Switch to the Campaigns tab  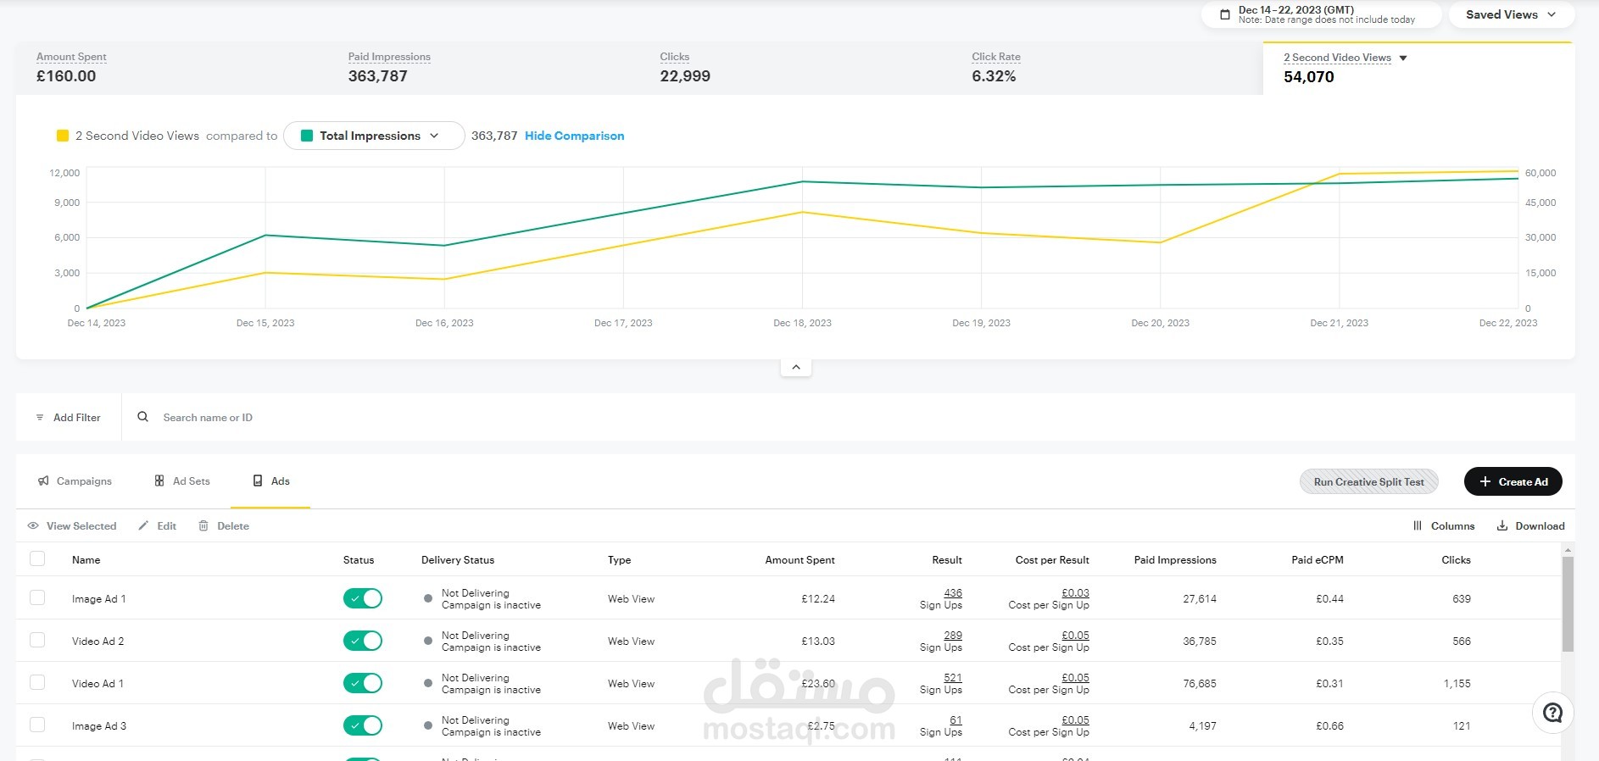click(75, 481)
